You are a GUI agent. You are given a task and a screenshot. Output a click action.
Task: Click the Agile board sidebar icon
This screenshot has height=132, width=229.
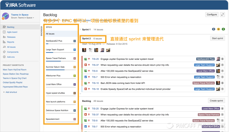4,32
